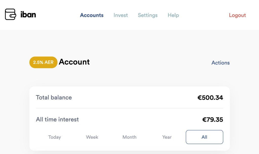
Task: Click the iban brand name text
Action: [29, 15]
